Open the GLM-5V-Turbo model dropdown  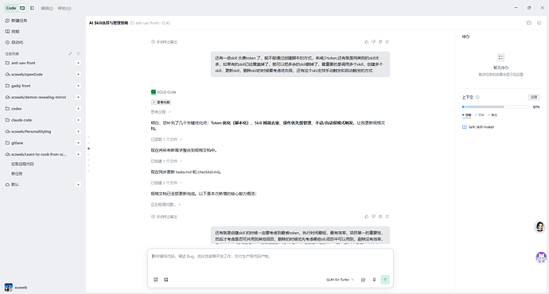point(340,280)
